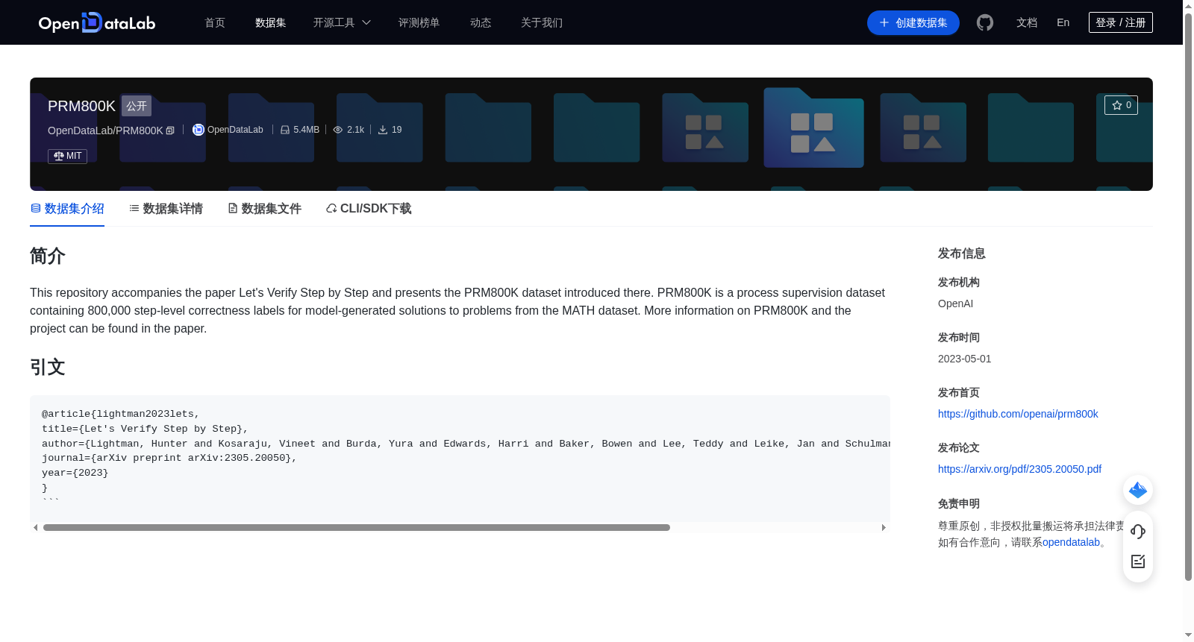Click the views eye icon
Viewport: 1194px width, 642px height.
(338, 130)
